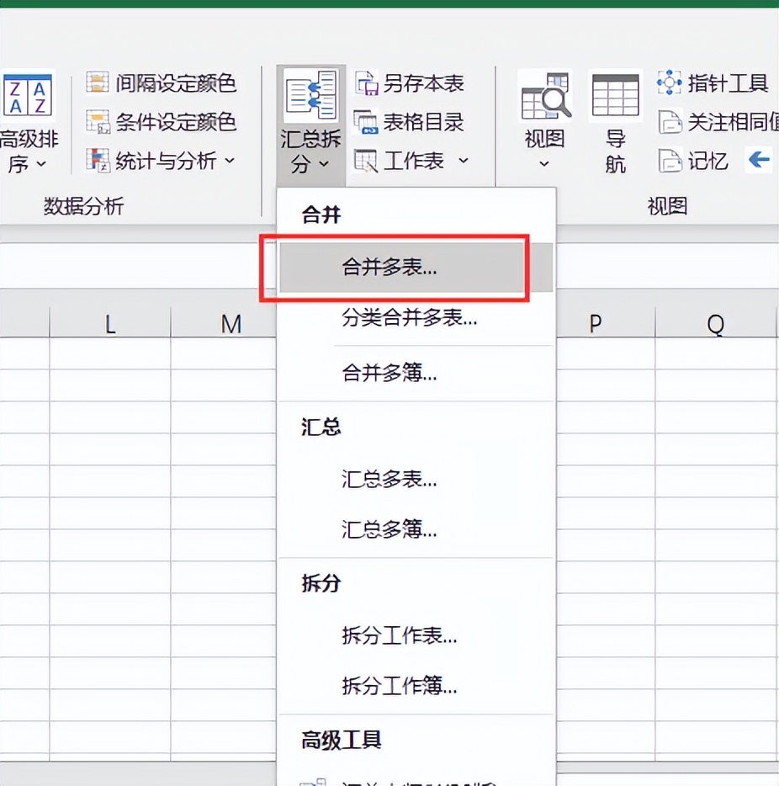Select 合并多表... menu item
Viewport: 779px width, 786px height.
point(389,268)
